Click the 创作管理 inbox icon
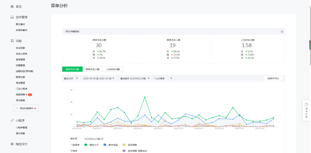The height and width of the screenshot is (153, 311). point(12,17)
